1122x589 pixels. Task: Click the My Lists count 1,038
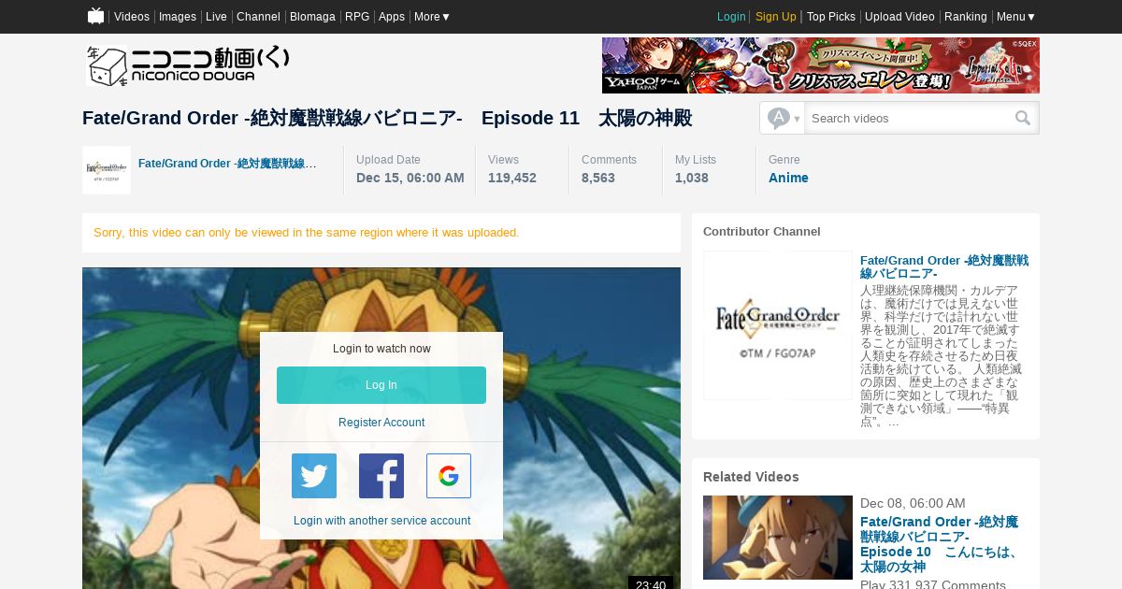coord(692,178)
